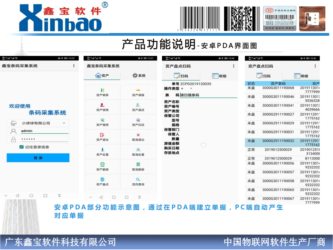Image resolution: width=333 pixels, height=250 pixels.
Task: Select row 3000G3011190046
Action: [282, 99]
